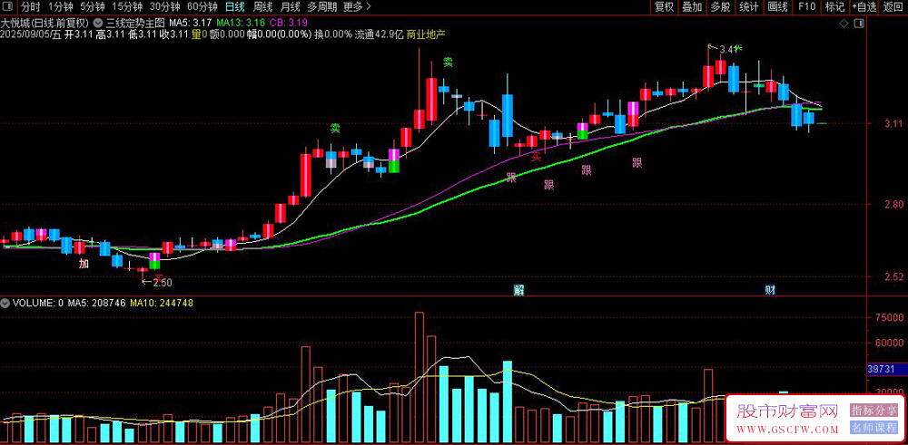Select the 15分钟 period tab

pos(127,7)
